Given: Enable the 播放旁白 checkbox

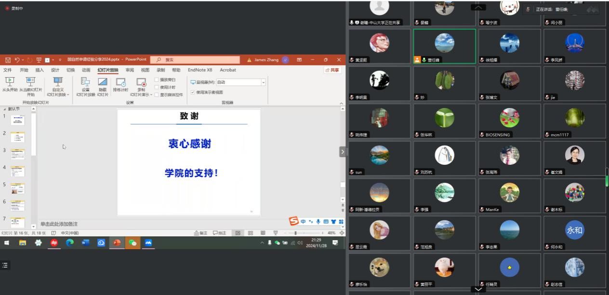Looking at the screenshot, I should (x=157, y=80).
